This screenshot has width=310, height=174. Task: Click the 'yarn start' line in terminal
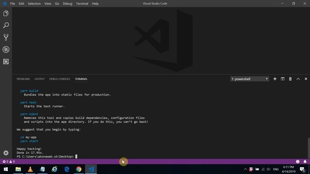29,141
